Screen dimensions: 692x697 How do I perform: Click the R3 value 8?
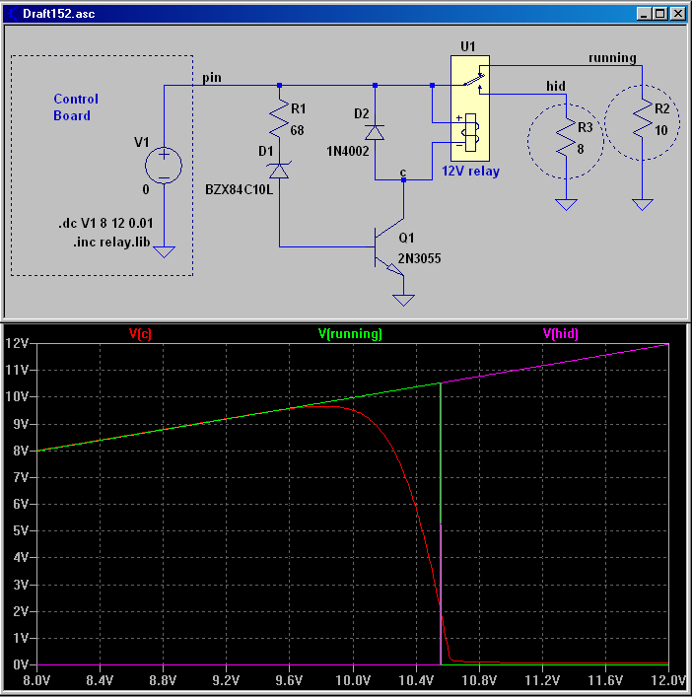581,150
